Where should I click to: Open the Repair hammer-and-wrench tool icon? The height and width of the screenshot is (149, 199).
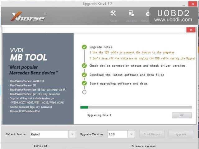tap(113, 13)
